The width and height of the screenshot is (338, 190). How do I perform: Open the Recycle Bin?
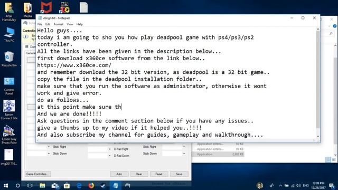(9, 59)
